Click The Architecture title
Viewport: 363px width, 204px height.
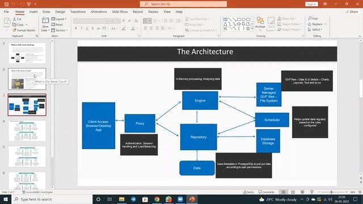tap(205, 52)
